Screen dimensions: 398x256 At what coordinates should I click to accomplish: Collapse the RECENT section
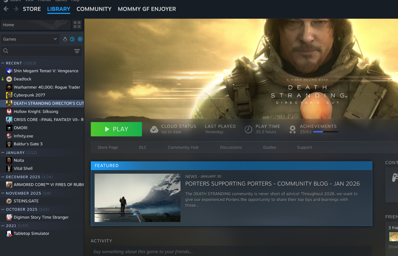point(3,63)
